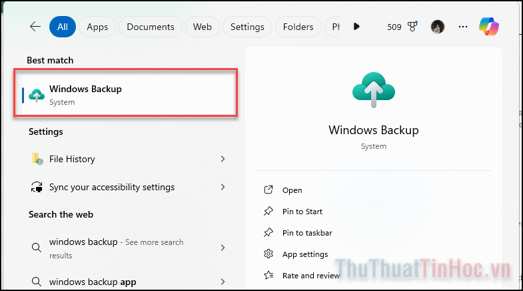Select the All filter tab
The width and height of the screenshot is (523, 291).
tap(63, 27)
